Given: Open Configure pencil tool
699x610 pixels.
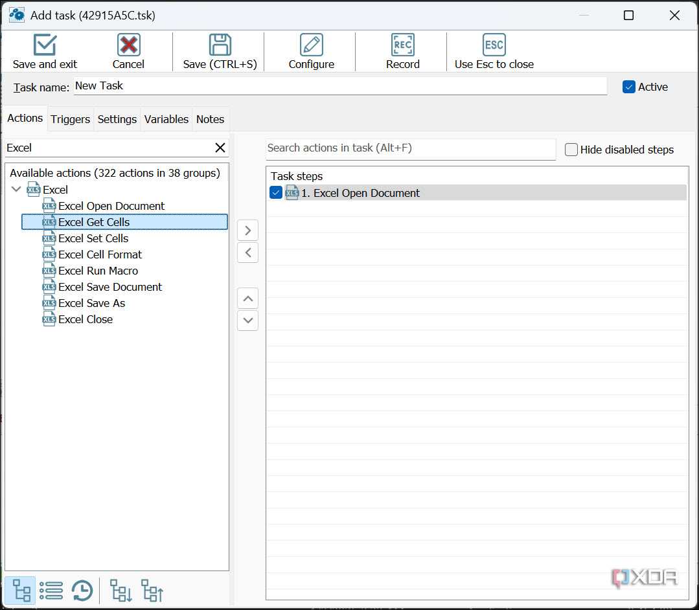Looking at the screenshot, I should coord(311,45).
